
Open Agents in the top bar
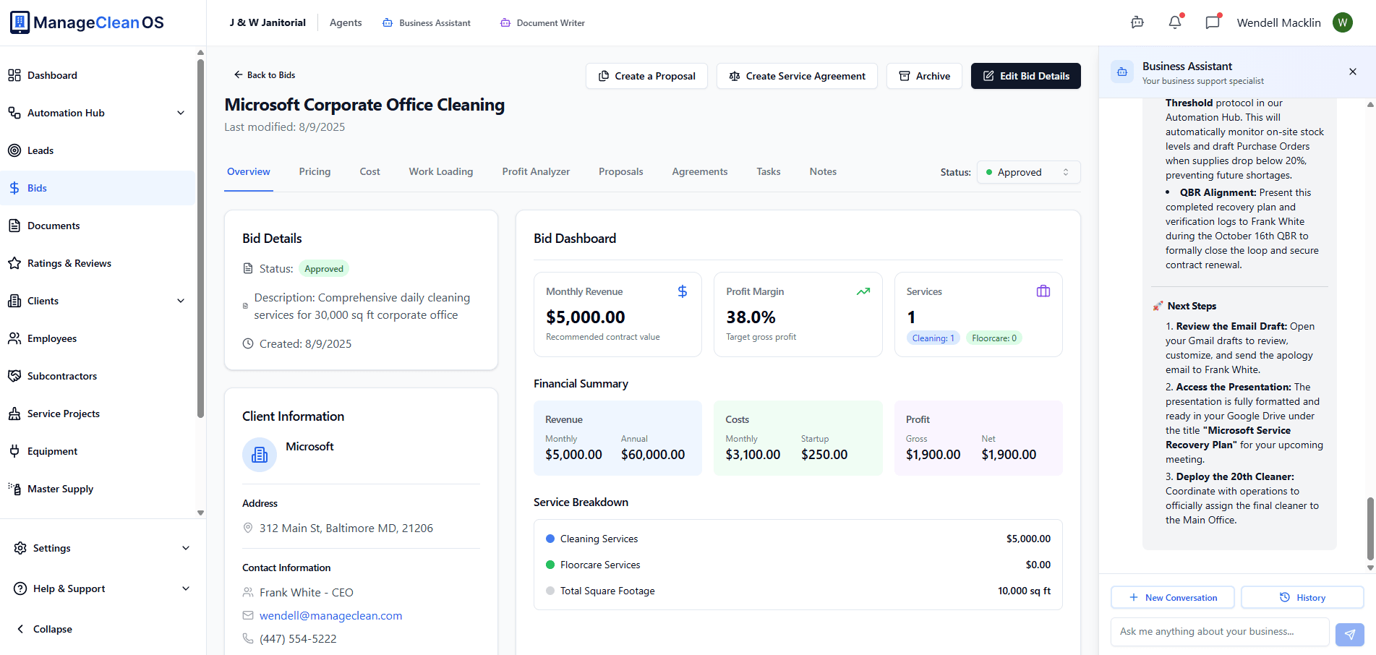click(x=346, y=22)
